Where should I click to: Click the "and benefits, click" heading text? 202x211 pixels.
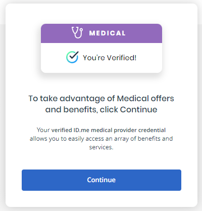pyautogui.click(x=82, y=110)
